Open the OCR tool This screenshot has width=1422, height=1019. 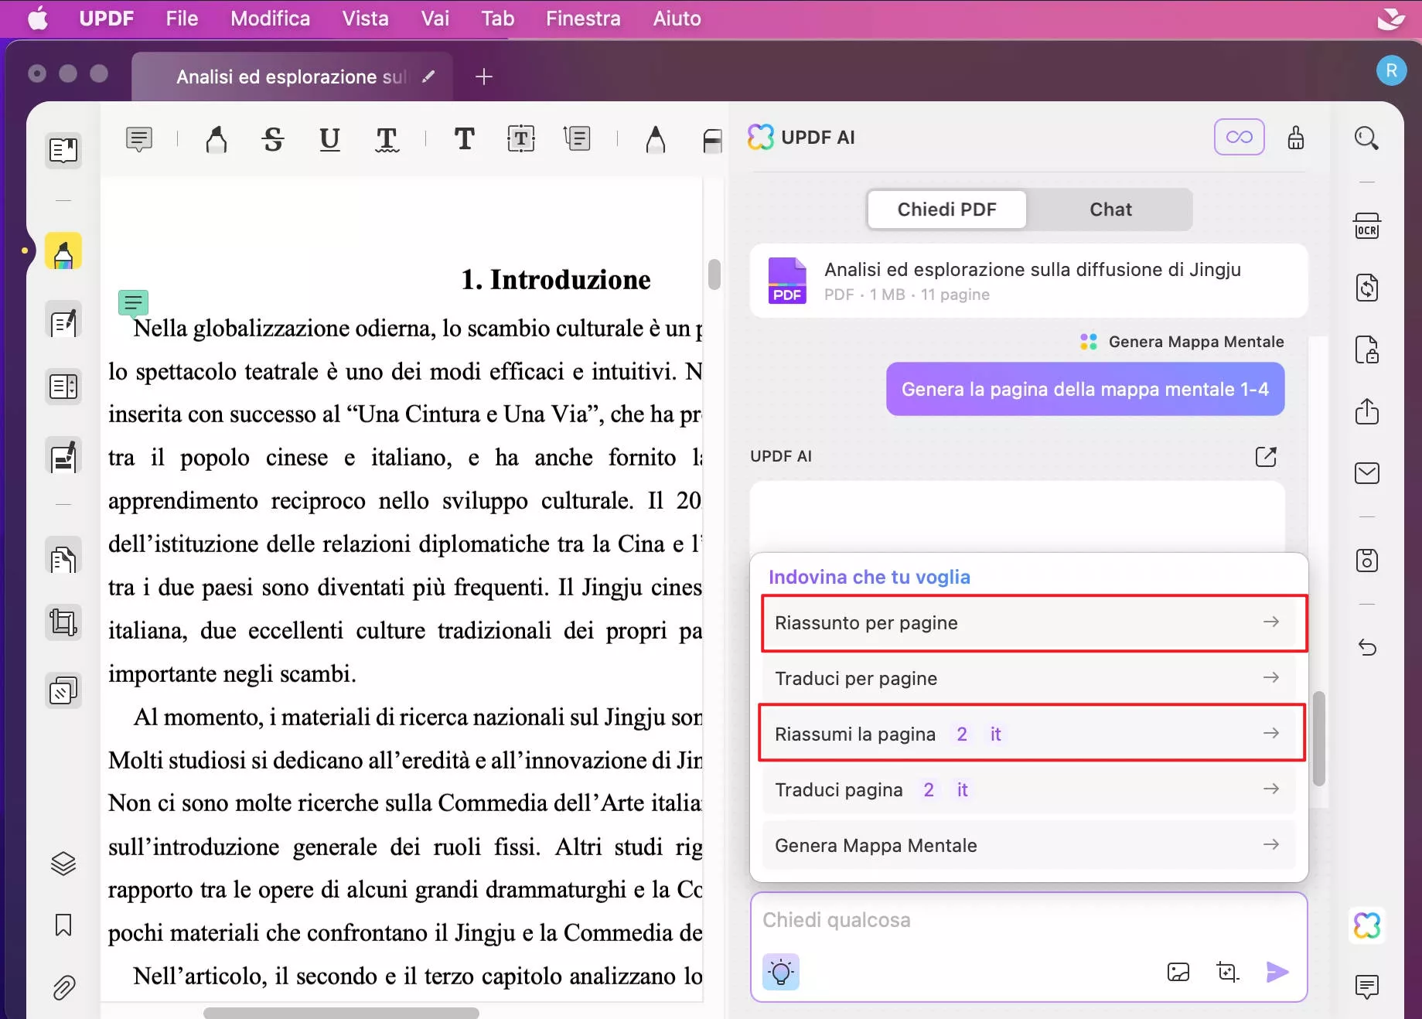click(x=1367, y=226)
